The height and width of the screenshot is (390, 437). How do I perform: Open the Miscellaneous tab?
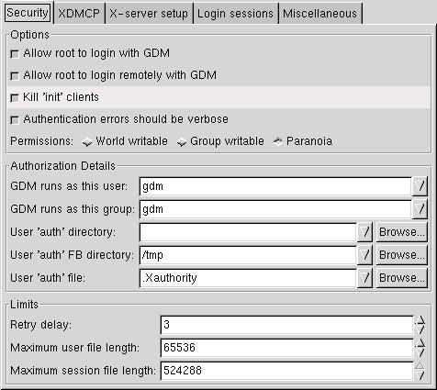[319, 14]
